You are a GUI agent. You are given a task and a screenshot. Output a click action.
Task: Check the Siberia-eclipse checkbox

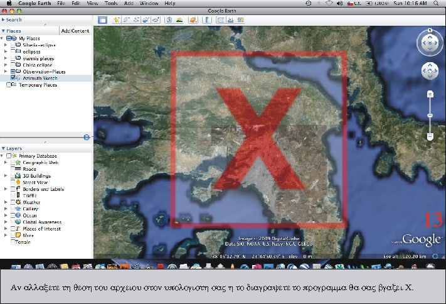(13, 45)
